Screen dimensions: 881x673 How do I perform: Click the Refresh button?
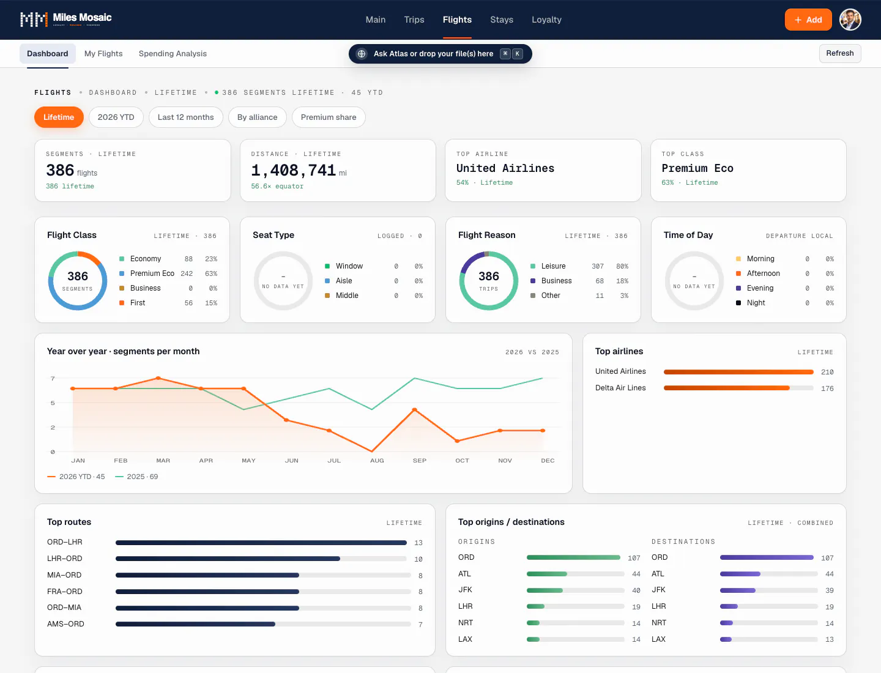(x=840, y=53)
